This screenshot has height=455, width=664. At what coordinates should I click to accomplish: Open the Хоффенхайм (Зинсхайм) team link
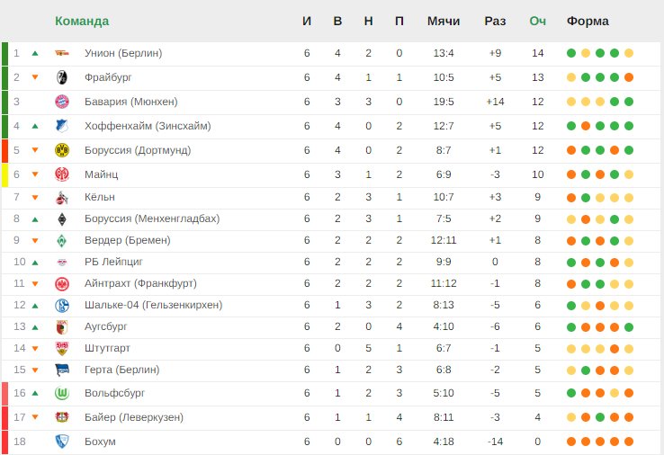click(x=148, y=126)
